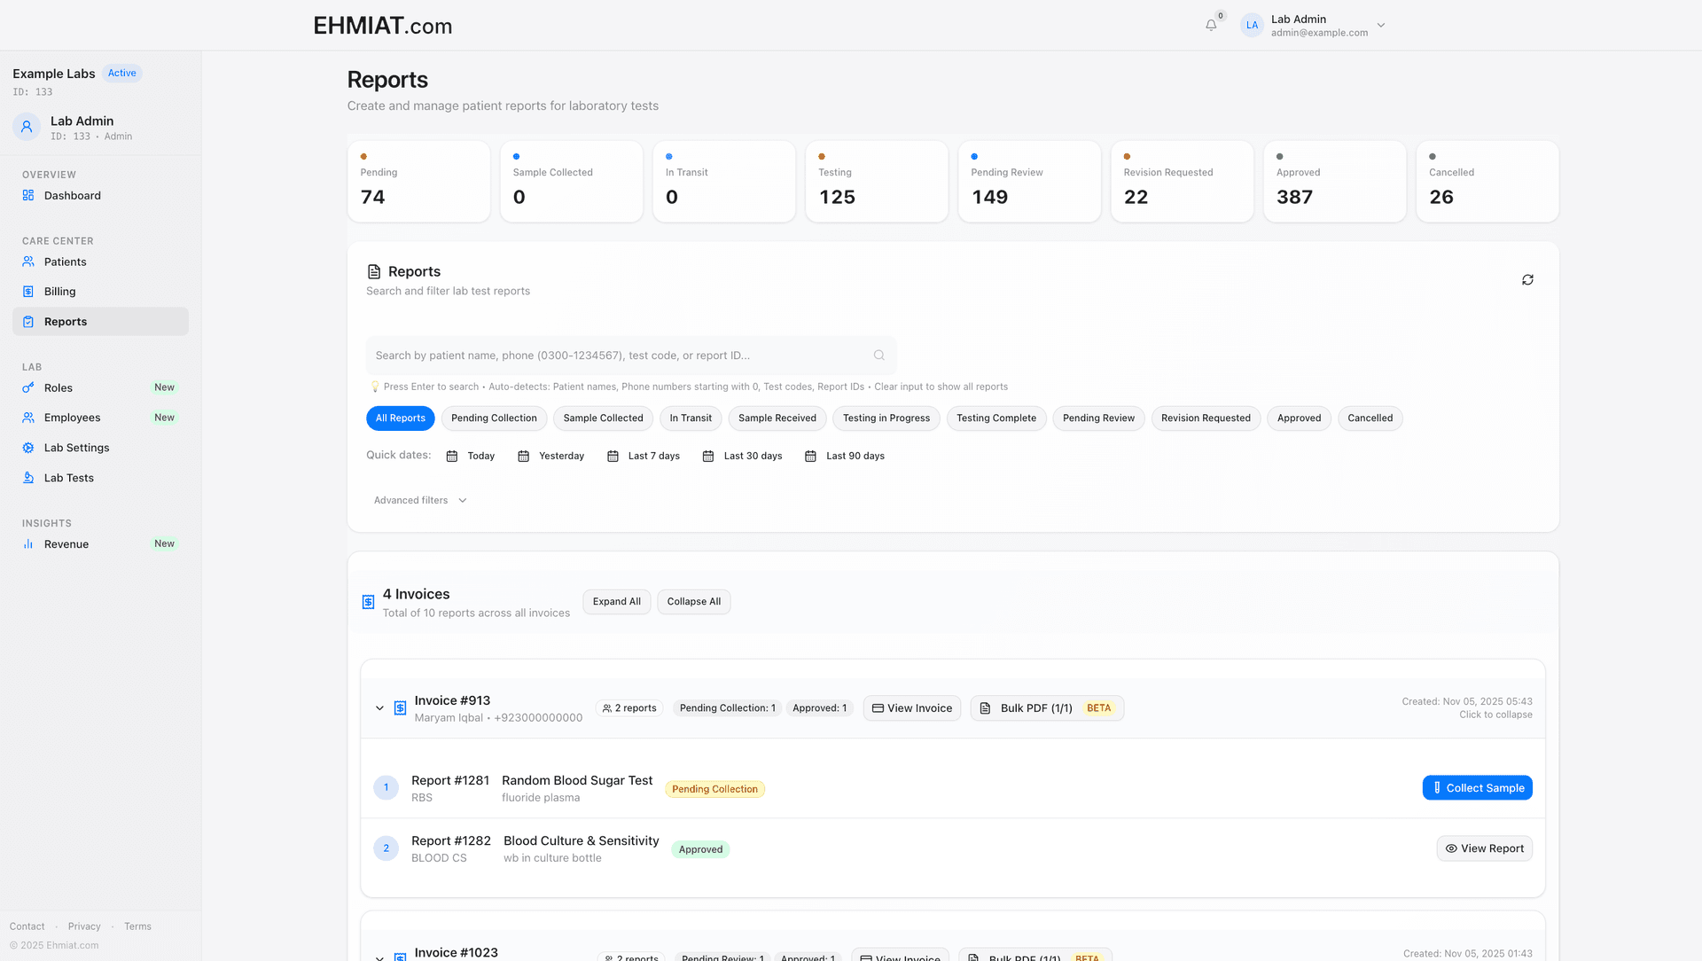View Report #1282 Blood Culture
The height and width of the screenshot is (961, 1702).
click(1485, 848)
